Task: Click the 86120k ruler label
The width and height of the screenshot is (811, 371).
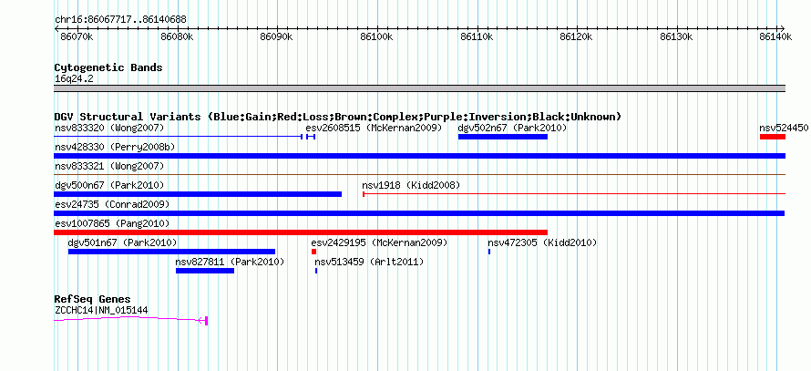Action: (577, 36)
